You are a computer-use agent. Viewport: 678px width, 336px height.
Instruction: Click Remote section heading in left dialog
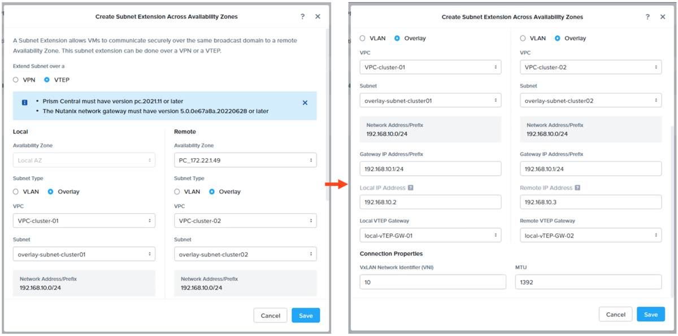point(185,132)
